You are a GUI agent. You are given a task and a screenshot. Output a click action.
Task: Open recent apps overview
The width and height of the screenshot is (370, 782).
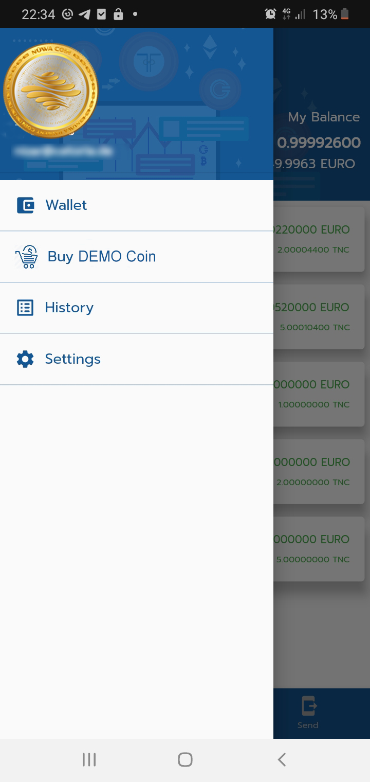pos(89,759)
